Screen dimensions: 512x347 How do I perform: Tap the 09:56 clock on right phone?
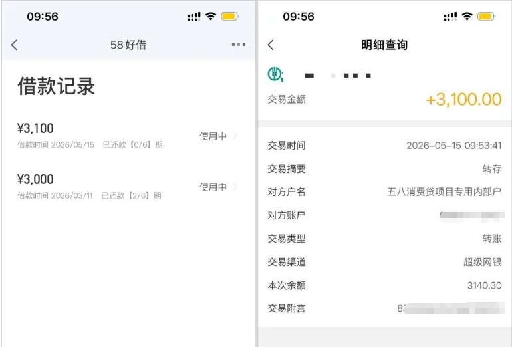[299, 17]
